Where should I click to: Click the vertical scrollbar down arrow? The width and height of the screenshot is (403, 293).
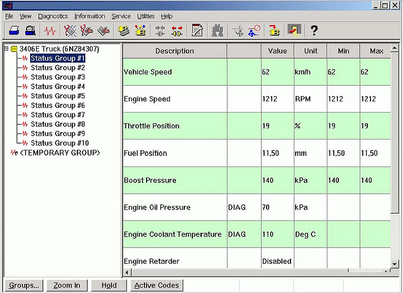394,263
